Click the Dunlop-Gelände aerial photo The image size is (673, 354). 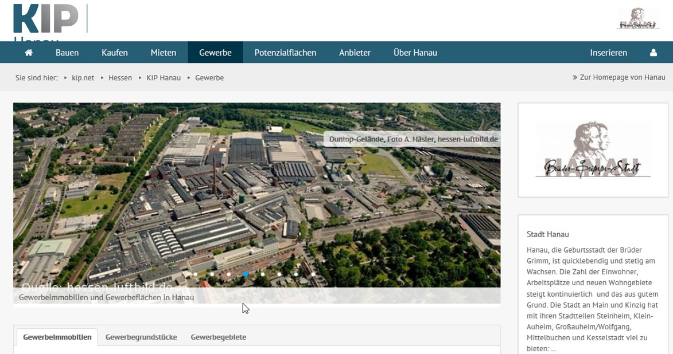[x=256, y=195]
